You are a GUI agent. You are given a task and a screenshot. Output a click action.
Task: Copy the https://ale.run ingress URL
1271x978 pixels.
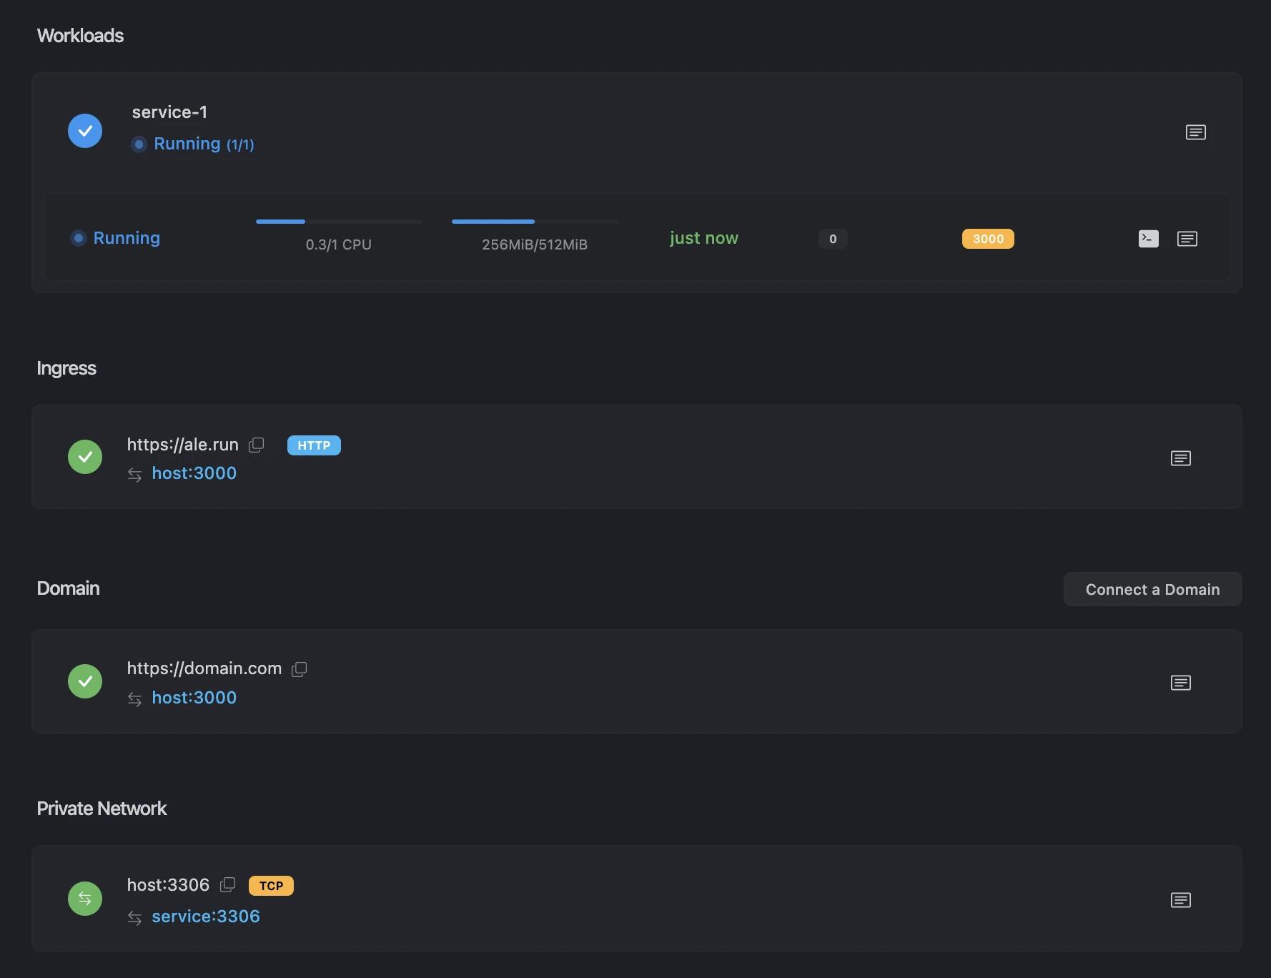click(x=256, y=445)
